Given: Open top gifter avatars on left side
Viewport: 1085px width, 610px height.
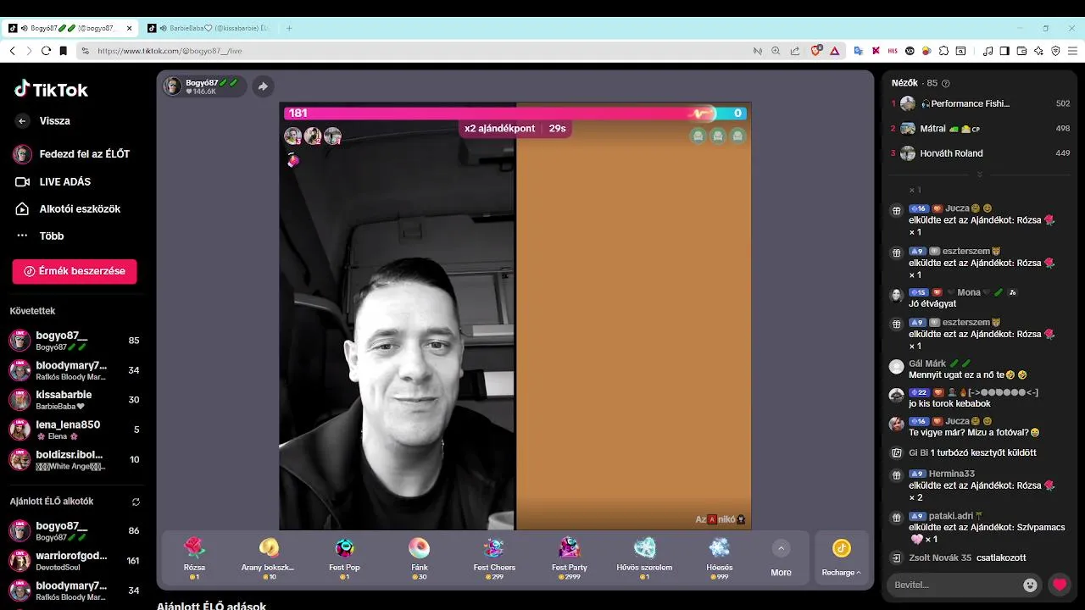Looking at the screenshot, I should 313,136.
